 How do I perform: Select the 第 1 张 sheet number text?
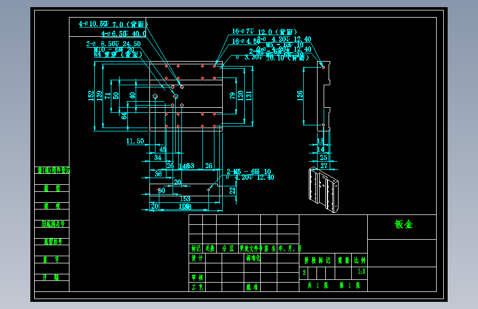click(350, 285)
